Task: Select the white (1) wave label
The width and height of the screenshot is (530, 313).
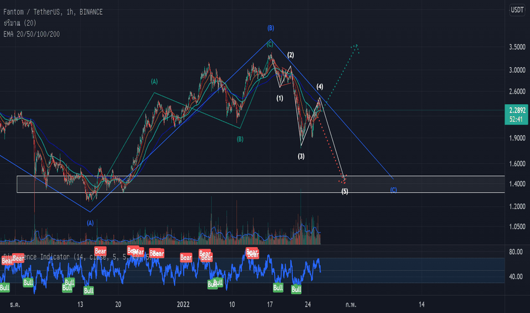Action: point(280,98)
